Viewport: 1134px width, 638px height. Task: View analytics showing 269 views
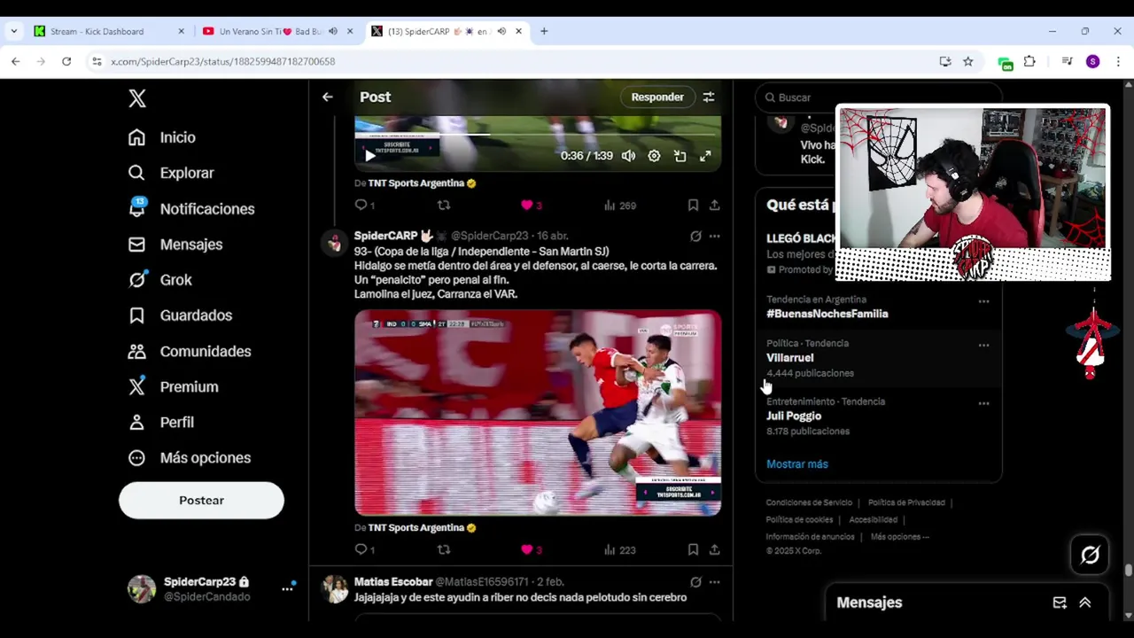[x=619, y=205]
